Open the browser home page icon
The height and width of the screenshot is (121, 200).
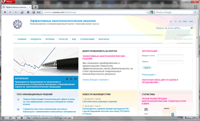click(x=28, y=12)
